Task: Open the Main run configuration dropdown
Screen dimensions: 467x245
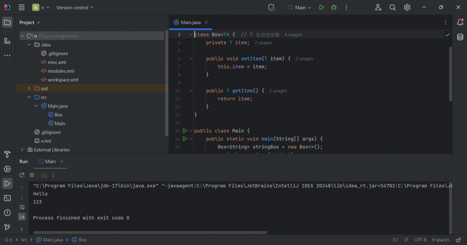Action: (x=299, y=7)
